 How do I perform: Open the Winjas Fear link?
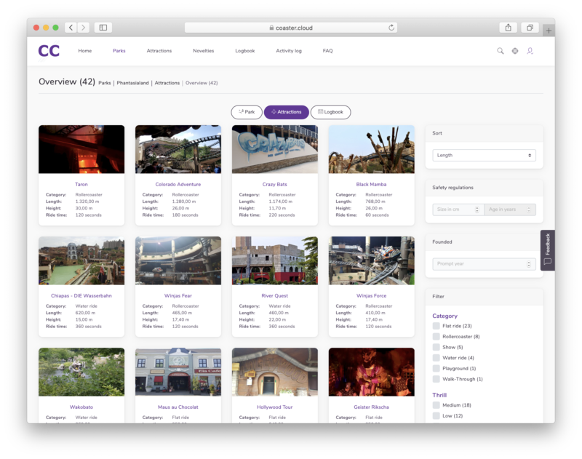178,296
